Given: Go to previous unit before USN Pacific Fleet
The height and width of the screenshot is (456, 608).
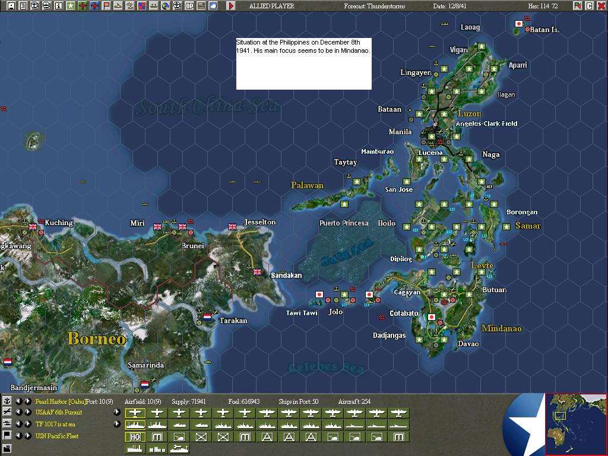Looking at the screenshot, I should [18, 435].
